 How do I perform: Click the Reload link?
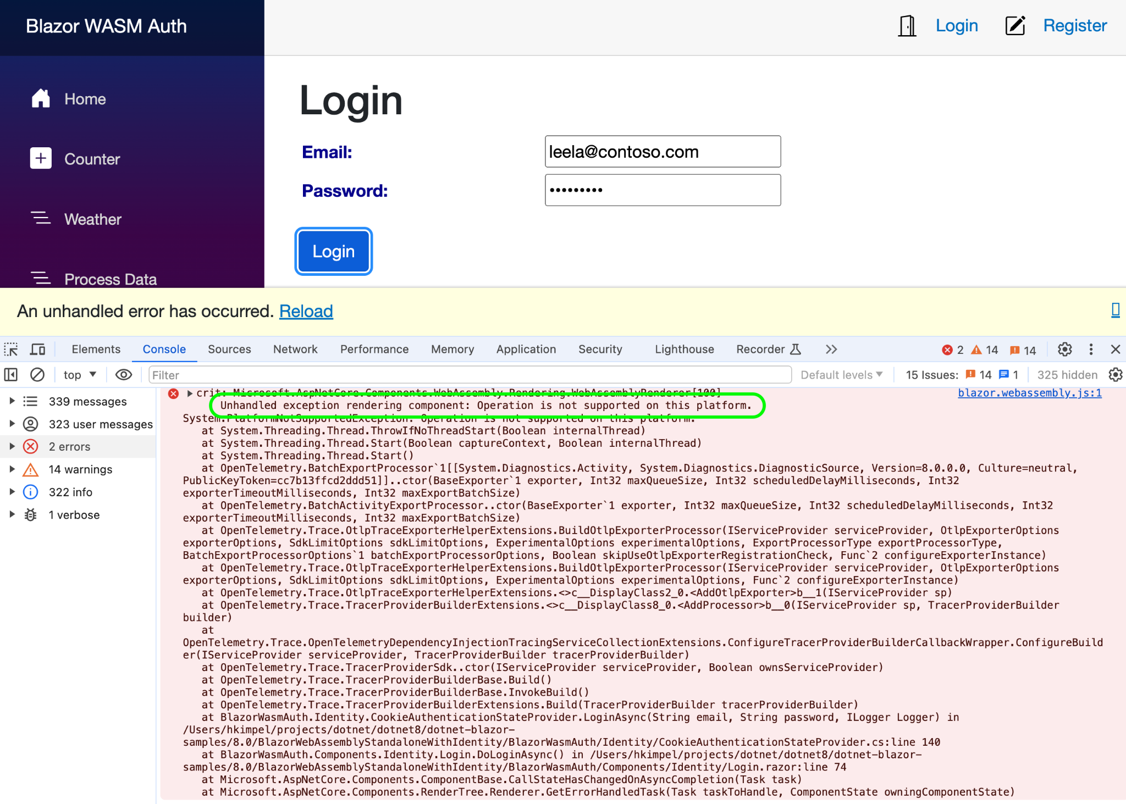coord(306,312)
